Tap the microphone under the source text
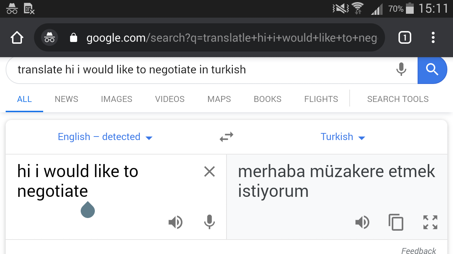 coord(209,222)
